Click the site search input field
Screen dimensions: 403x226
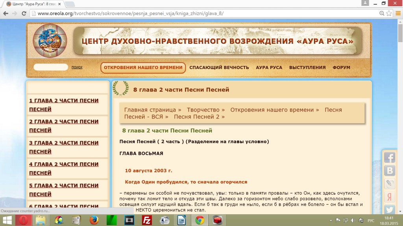[51, 67]
